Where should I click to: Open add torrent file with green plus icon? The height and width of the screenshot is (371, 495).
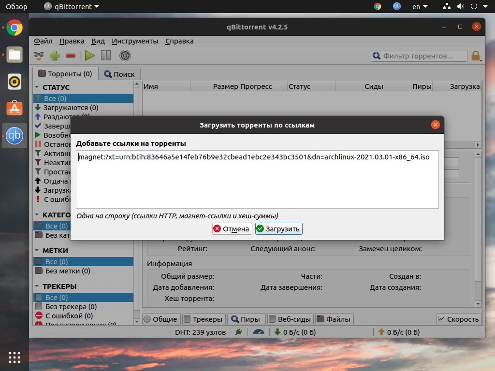coord(55,56)
